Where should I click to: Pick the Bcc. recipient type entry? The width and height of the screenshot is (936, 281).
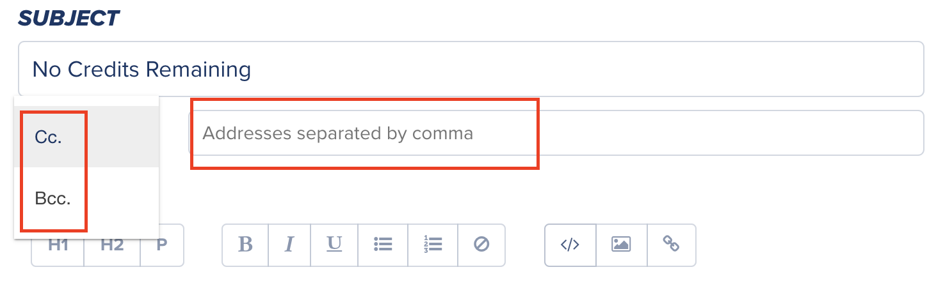point(86,198)
